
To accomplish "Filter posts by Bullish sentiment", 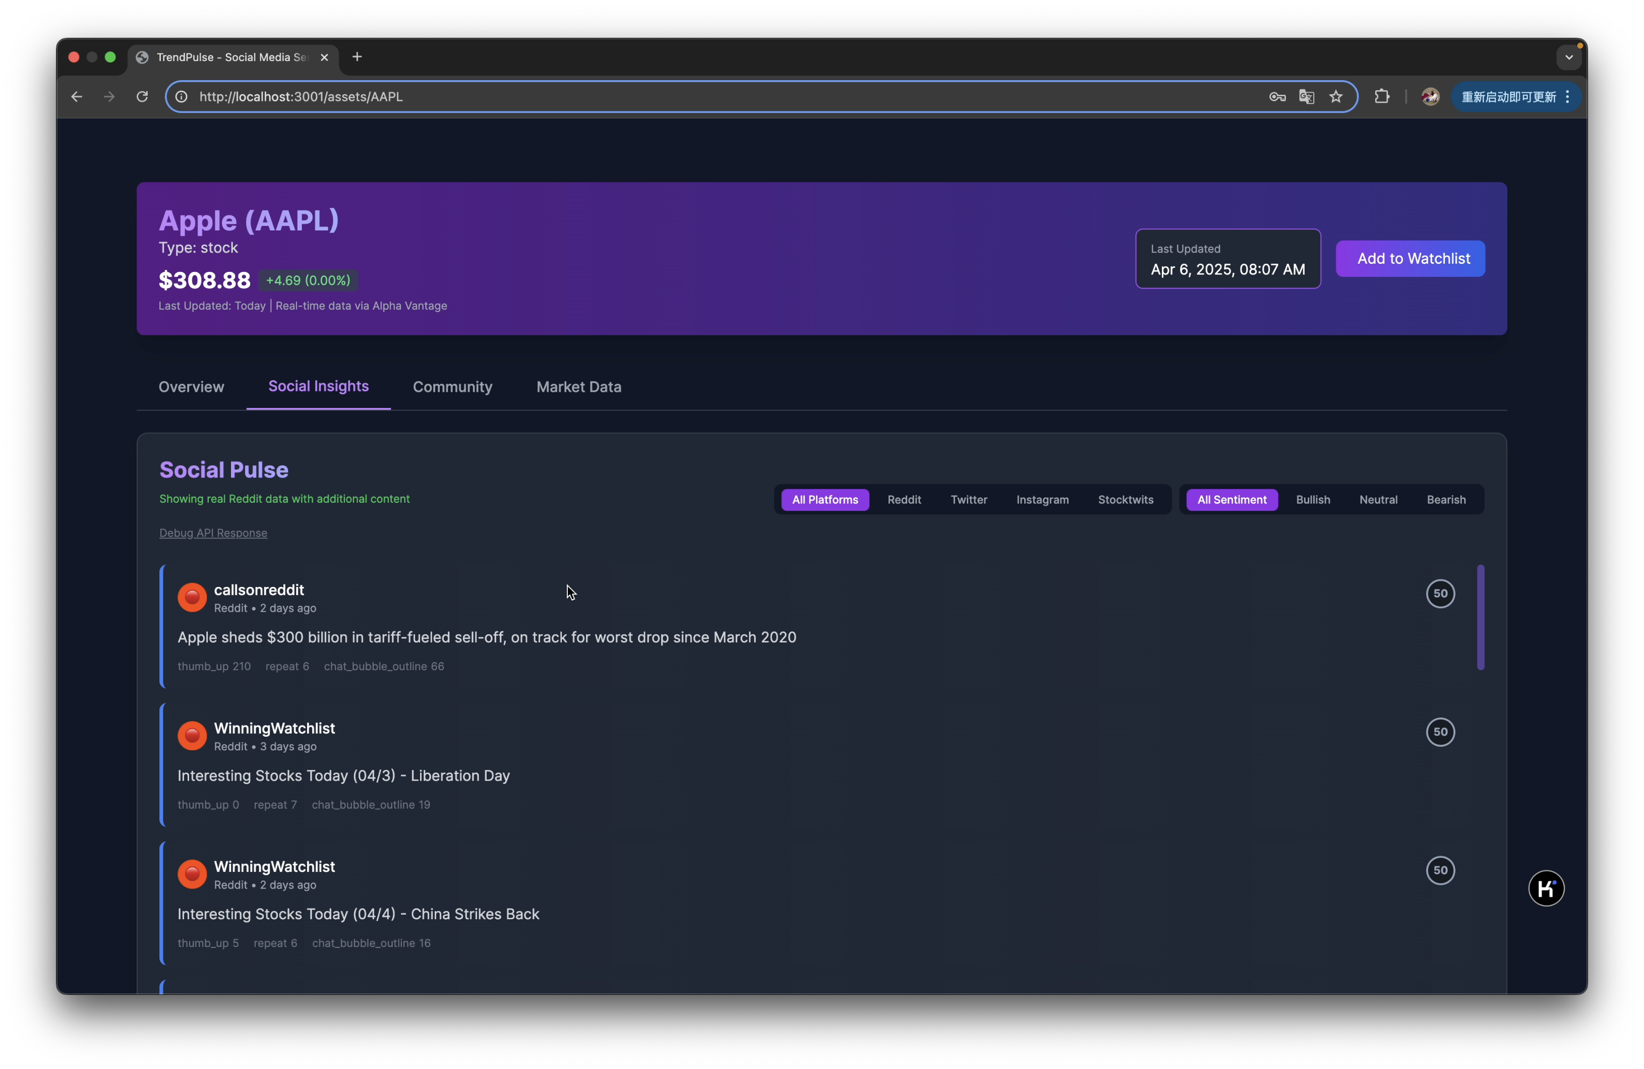I will pos(1313,499).
